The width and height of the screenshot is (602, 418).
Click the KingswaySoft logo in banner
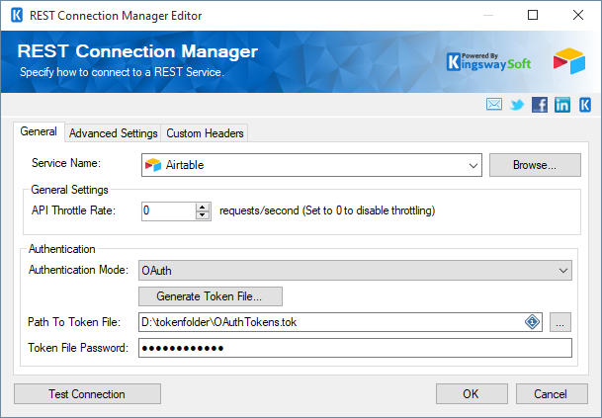point(488,62)
